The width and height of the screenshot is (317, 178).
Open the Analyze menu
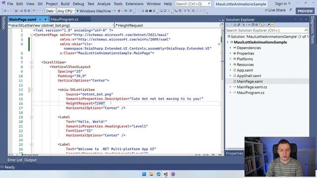(104, 3)
